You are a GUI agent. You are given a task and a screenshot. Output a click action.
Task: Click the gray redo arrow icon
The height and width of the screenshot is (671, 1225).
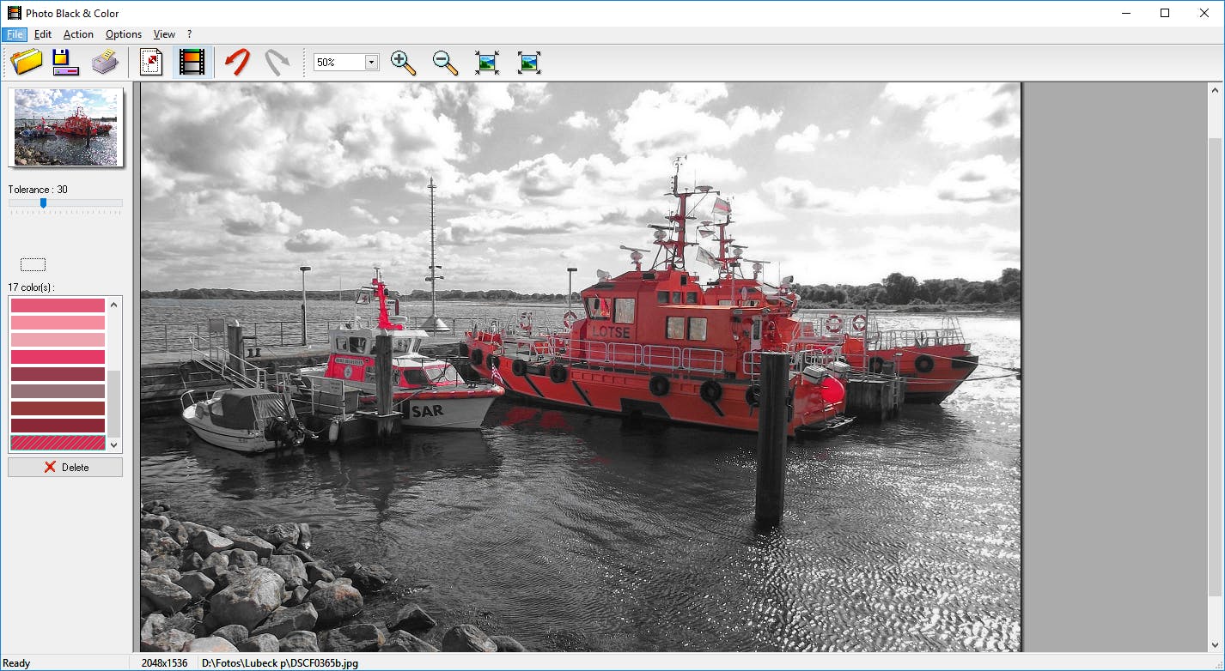point(277,62)
